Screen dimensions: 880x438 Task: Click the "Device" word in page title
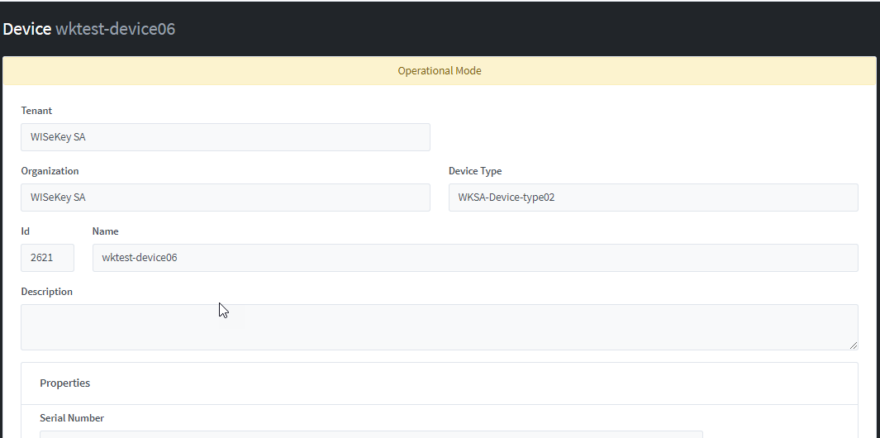pos(27,29)
